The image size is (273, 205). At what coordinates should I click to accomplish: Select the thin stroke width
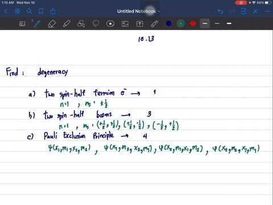tap(217, 23)
